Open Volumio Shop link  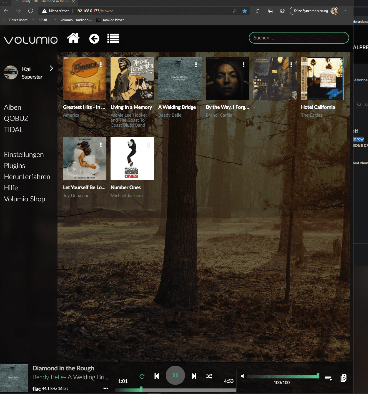tap(24, 199)
